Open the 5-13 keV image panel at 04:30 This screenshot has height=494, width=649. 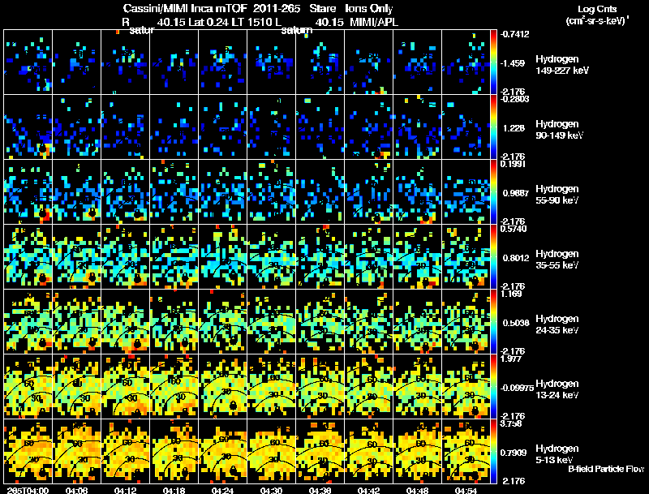271,451
